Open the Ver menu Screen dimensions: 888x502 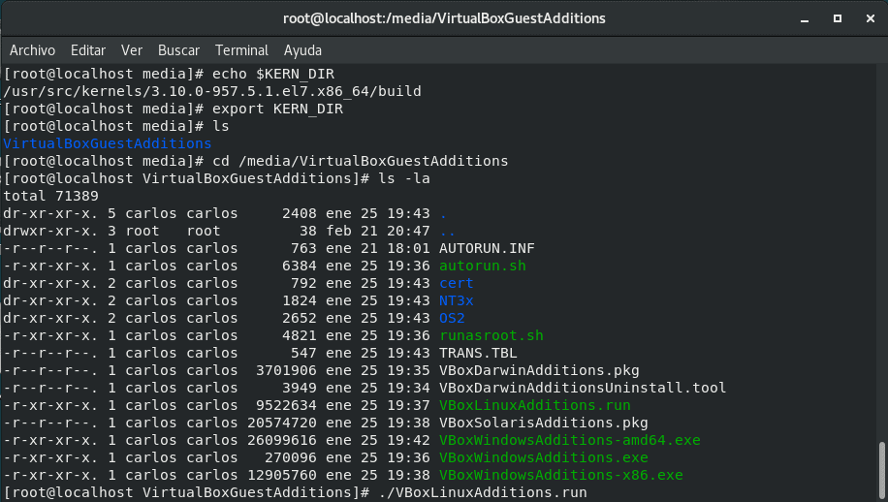pyautogui.click(x=132, y=50)
